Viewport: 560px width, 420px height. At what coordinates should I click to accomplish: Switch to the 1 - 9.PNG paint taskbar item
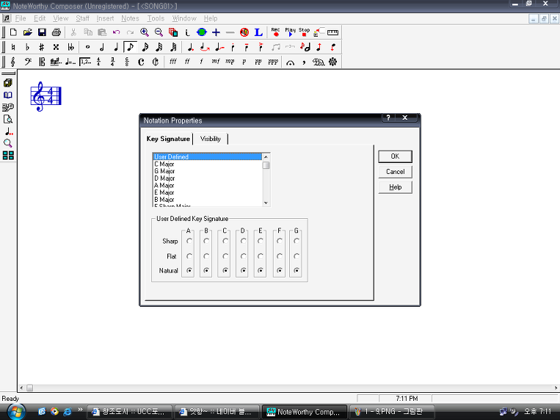point(391,412)
